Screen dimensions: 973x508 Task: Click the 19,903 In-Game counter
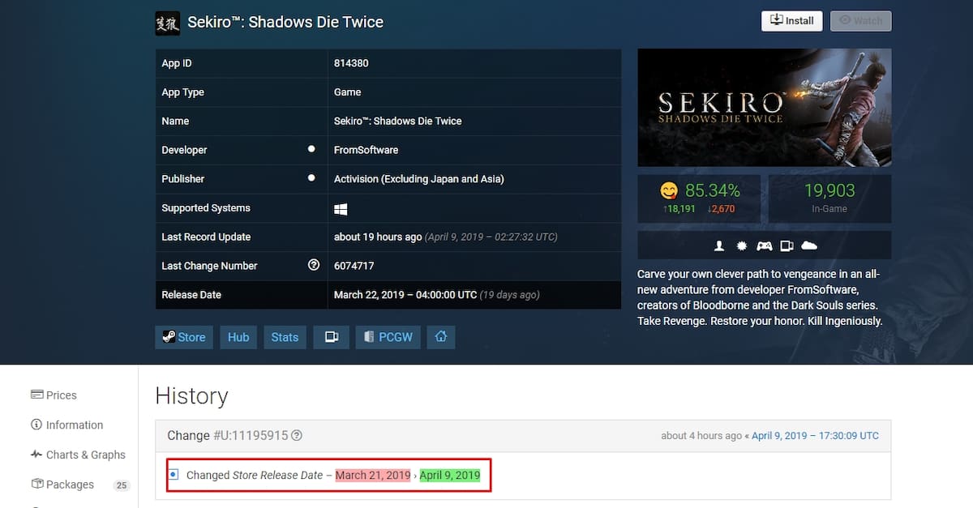point(829,199)
